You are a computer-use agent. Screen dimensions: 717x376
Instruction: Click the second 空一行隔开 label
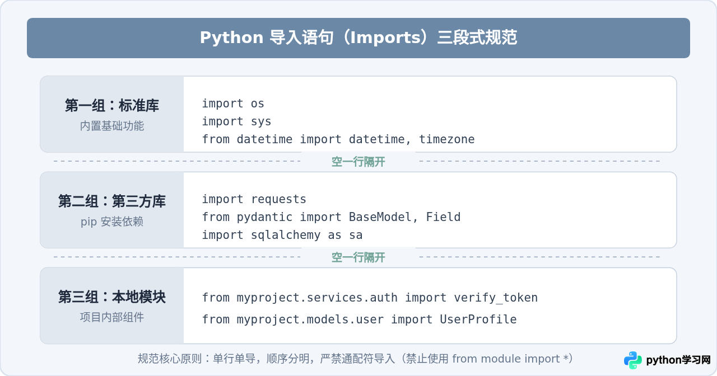(358, 257)
